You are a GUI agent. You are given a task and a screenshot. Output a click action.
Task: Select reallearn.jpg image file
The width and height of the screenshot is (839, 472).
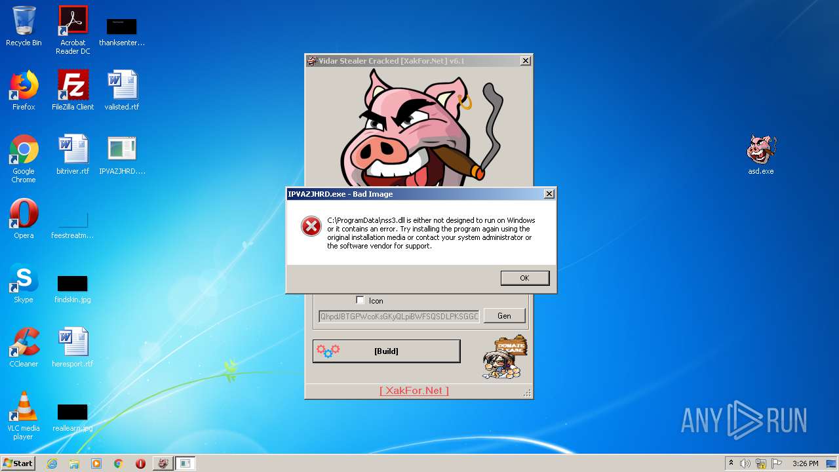click(x=73, y=418)
